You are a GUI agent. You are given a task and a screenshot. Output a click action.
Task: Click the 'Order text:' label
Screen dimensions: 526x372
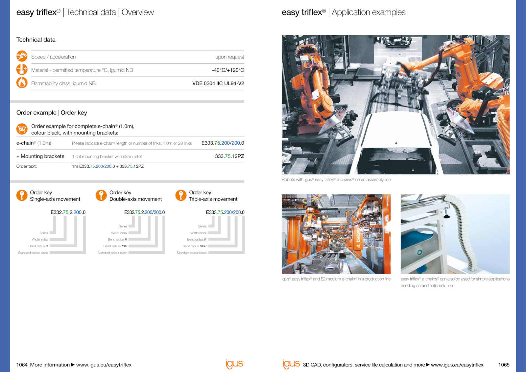[x=27, y=166]
